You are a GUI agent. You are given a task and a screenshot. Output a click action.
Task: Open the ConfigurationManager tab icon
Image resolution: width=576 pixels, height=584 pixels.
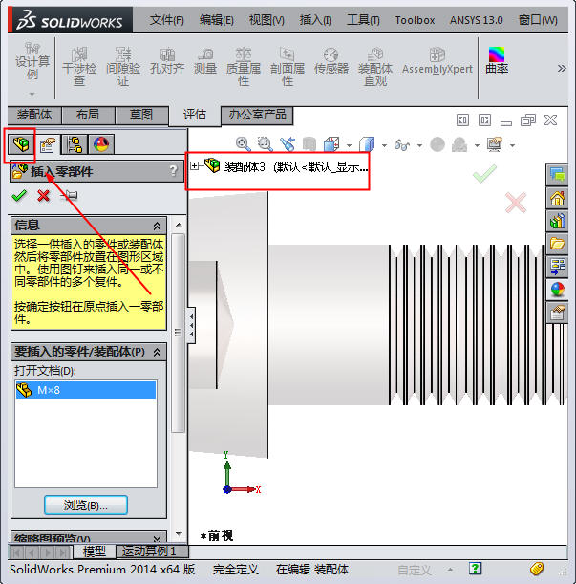(74, 144)
